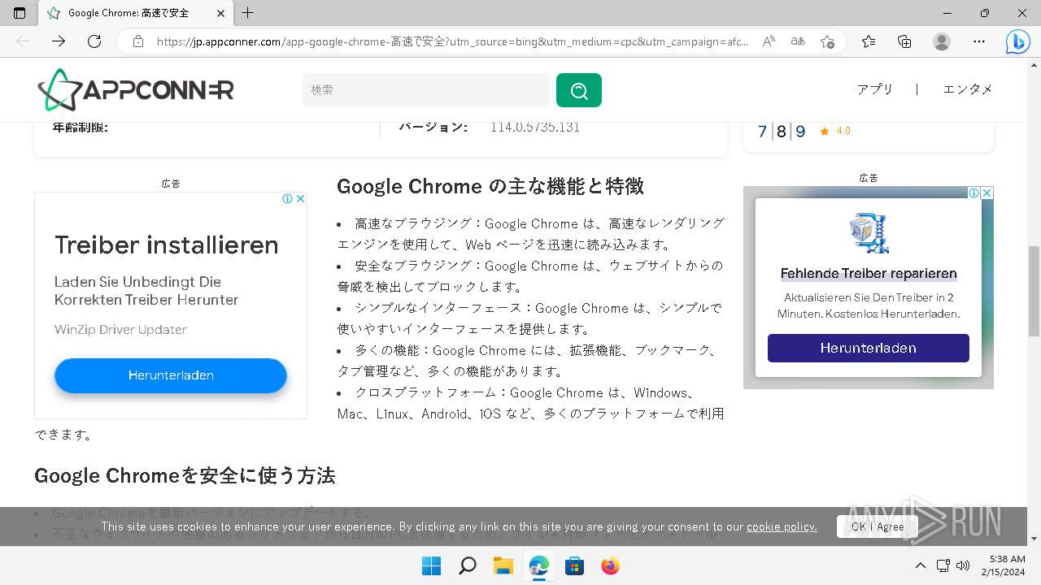Screen dimensions: 1041x585
Task: Click the browser forward arrow
Action: [59, 41]
